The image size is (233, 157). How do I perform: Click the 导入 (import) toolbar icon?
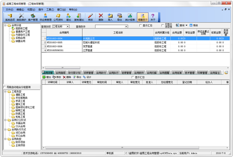click(x=110, y=17)
